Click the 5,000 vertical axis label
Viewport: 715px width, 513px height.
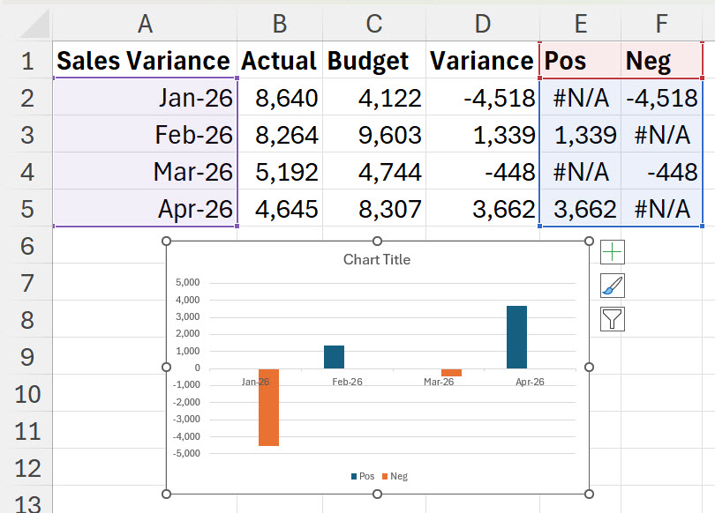[187, 283]
